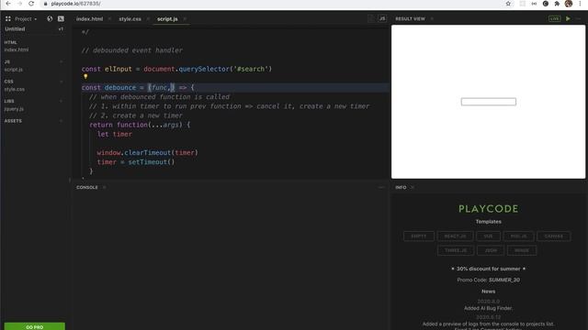This screenshot has height=330, width=588.
Task: Open jquery.js in the LIBS section
Action: point(14,109)
